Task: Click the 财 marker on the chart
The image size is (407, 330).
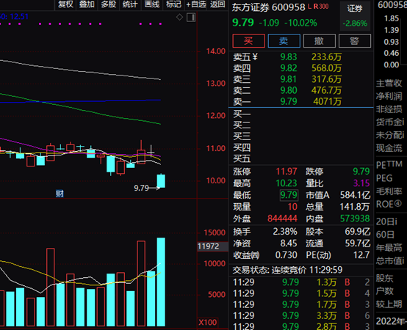Action: click(60, 194)
